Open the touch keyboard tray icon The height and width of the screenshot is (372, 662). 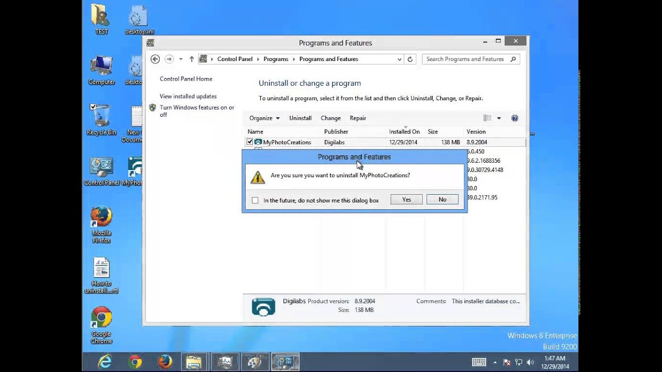click(479, 362)
